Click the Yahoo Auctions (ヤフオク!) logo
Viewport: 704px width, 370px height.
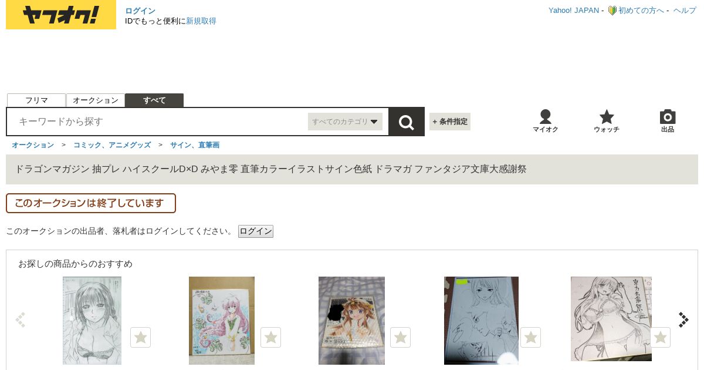pos(61,15)
